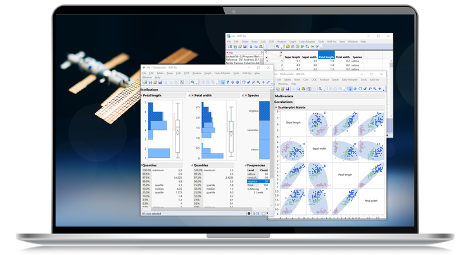The height and width of the screenshot is (255, 475).
Task: Open Scatterplot Matrix red triangle menu
Action: coord(276,107)
